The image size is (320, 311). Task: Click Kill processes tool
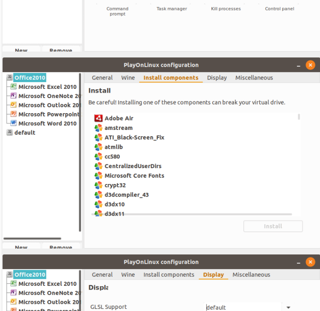226,9
